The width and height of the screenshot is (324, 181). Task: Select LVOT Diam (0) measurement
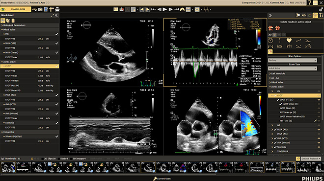[287, 108]
